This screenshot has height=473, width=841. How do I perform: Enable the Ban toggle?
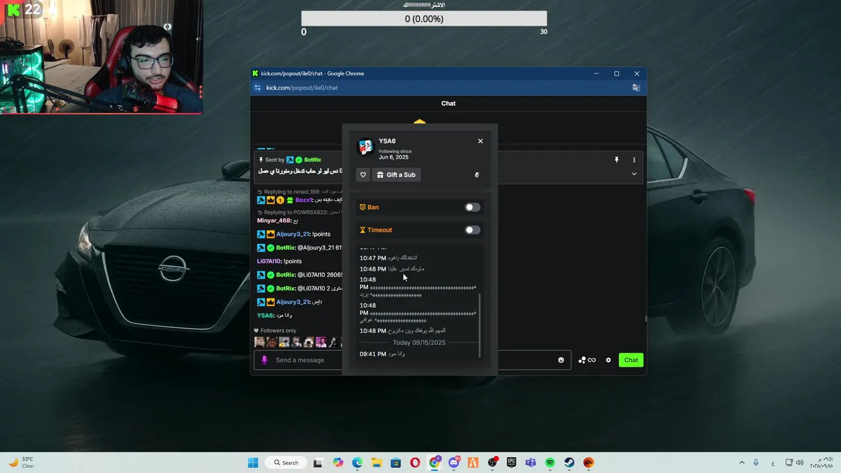tap(472, 208)
